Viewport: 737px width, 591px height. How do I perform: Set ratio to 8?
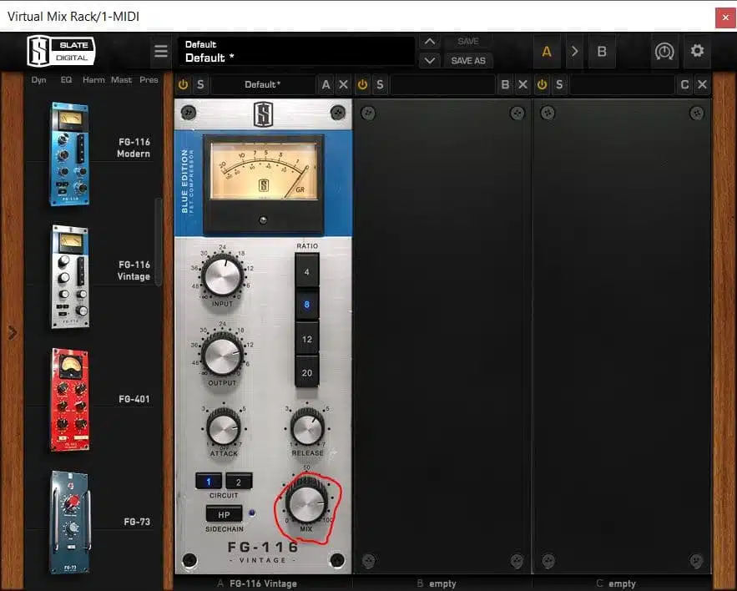(x=307, y=305)
